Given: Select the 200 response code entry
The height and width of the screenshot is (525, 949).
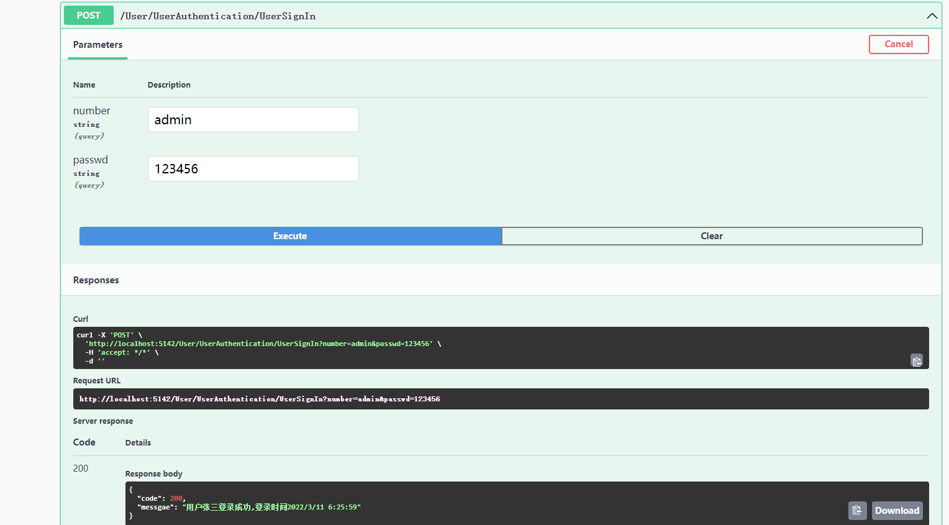Looking at the screenshot, I should click(x=80, y=468).
